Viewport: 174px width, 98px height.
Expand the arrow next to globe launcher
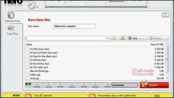(37, 7)
